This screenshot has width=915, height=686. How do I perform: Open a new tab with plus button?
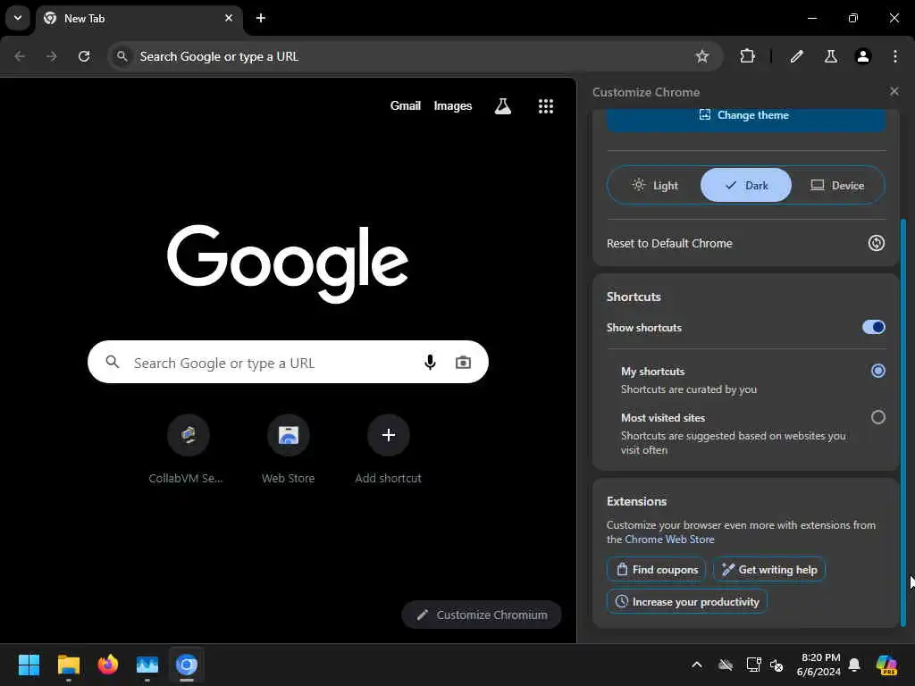(261, 18)
